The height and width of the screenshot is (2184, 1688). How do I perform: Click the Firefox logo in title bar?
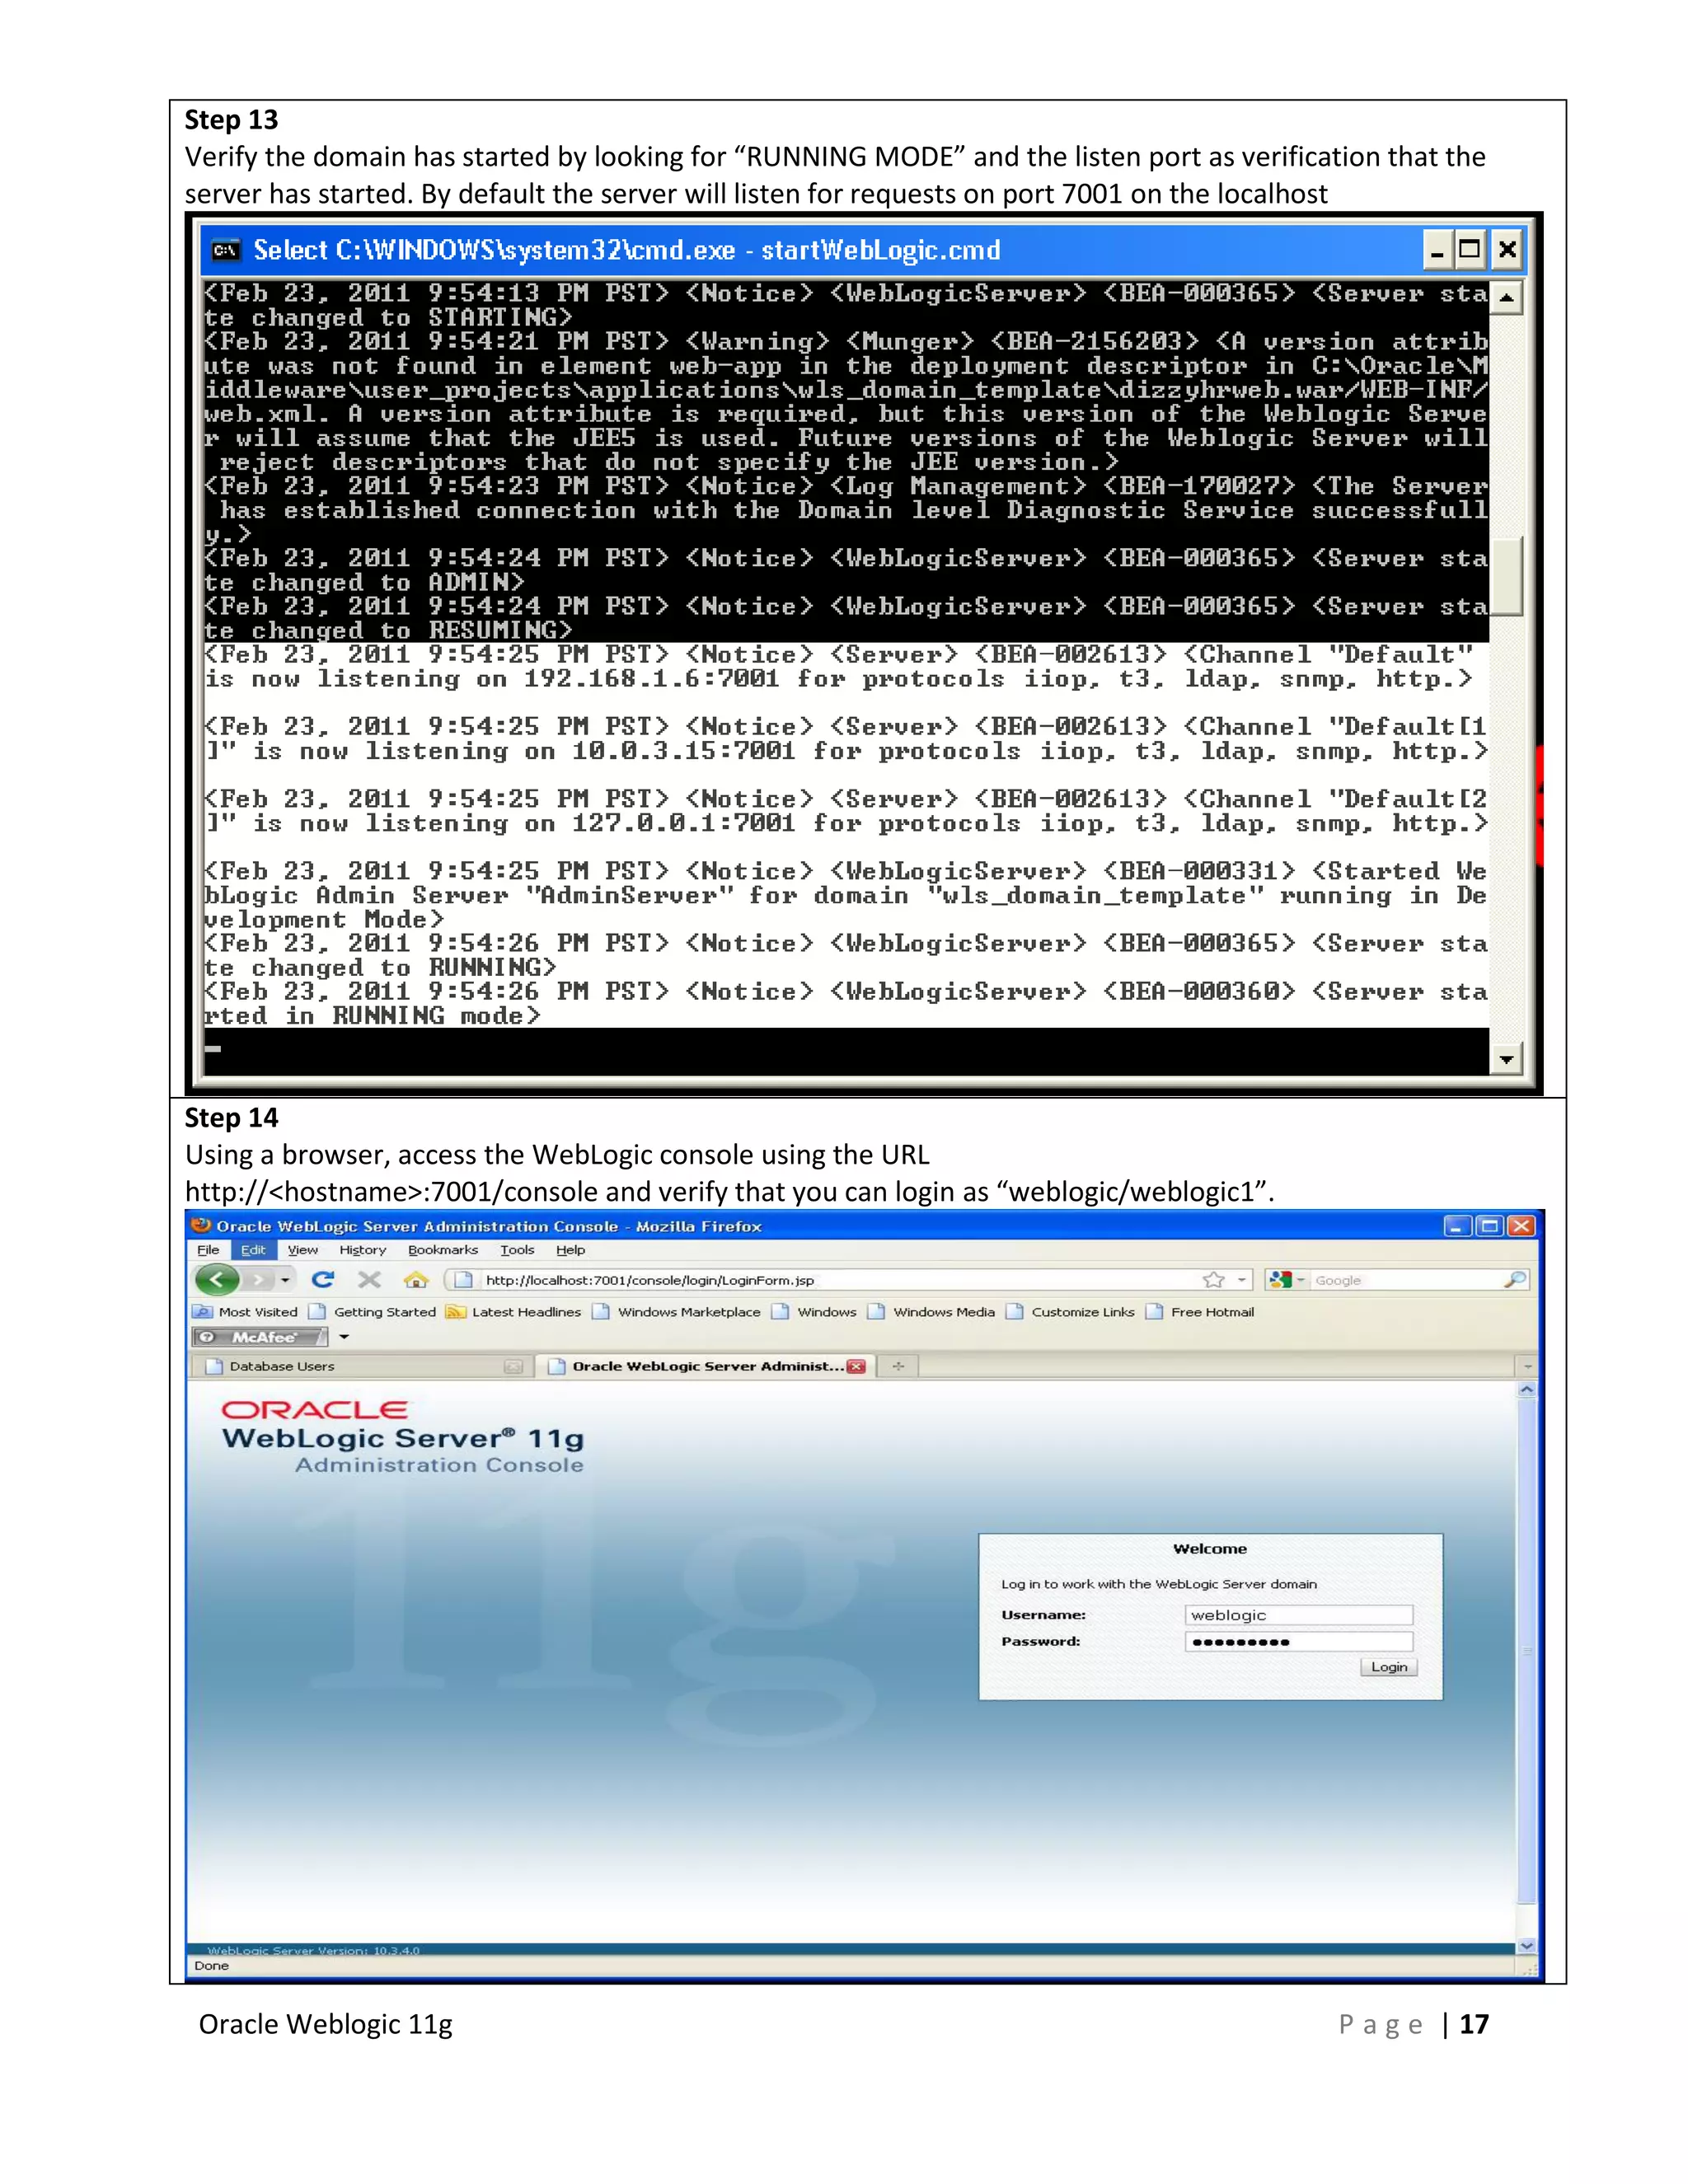[201, 1225]
